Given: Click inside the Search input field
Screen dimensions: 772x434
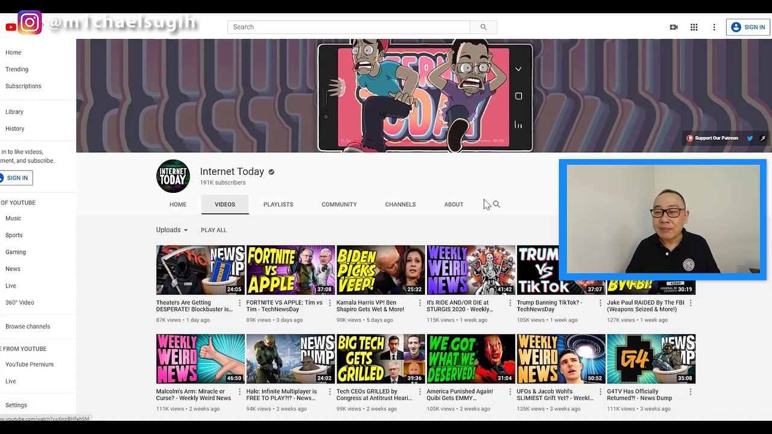Looking at the screenshot, I should pyautogui.click(x=349, y=27).
